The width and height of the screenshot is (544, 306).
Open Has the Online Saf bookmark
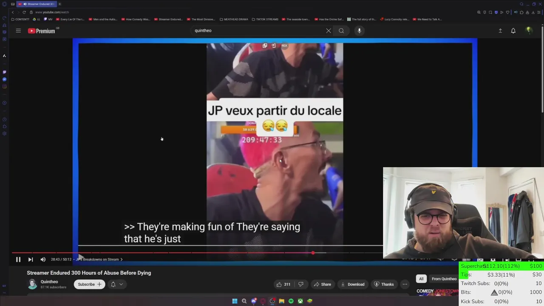click(x=329, y=19)
